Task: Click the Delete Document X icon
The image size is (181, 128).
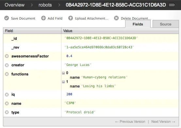Action: 116,18
